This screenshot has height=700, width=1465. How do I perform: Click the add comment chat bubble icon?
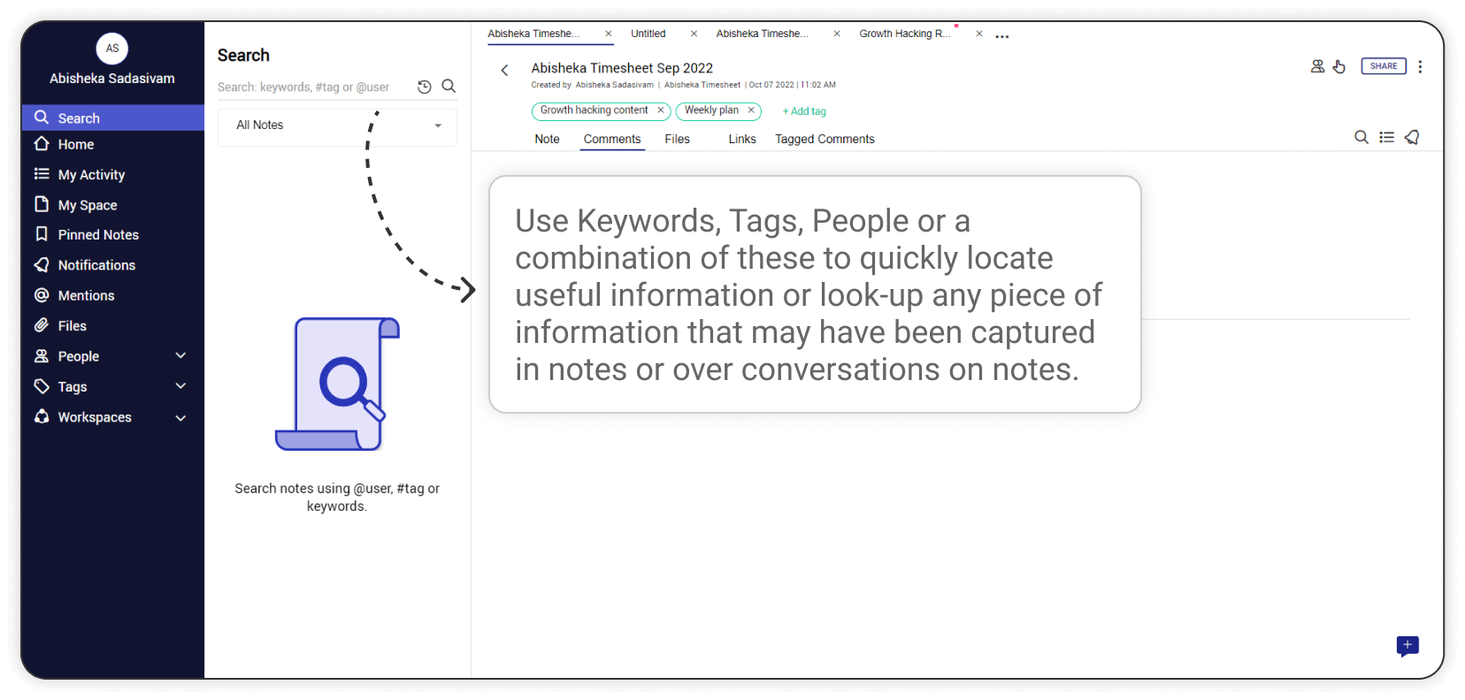coord(1407,646)
